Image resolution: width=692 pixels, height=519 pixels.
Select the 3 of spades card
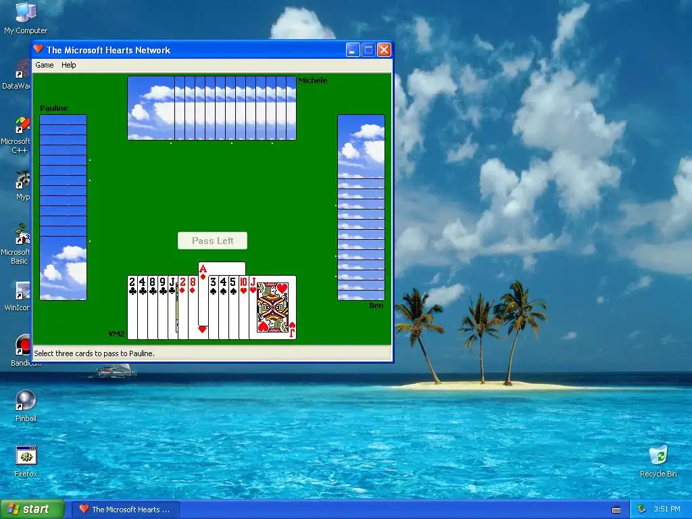(x=213, y=307)
